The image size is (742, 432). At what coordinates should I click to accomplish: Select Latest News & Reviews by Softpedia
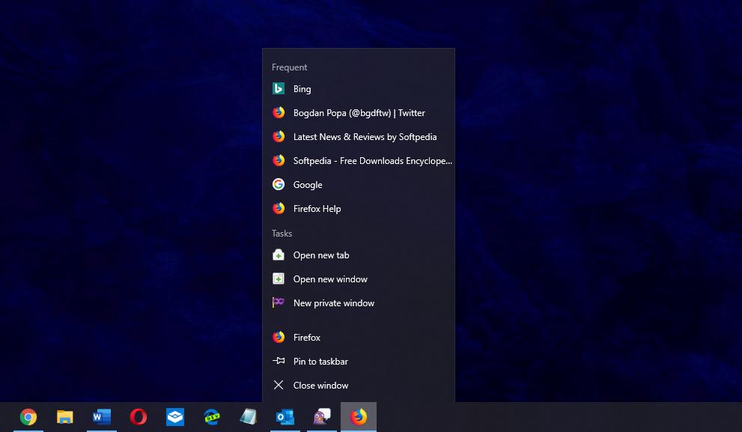pyautogui.click(x=365, y=137)
